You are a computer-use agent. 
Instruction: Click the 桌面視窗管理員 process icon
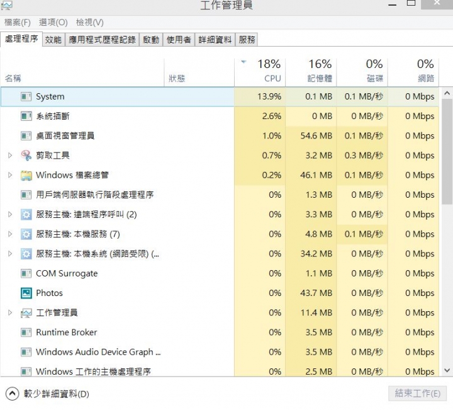(x=26, y=136)
